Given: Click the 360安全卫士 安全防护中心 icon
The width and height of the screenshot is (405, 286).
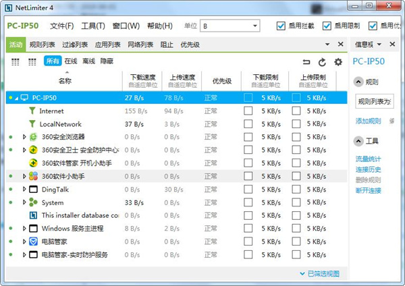Looking at the screenshot, I should (33, 150).
